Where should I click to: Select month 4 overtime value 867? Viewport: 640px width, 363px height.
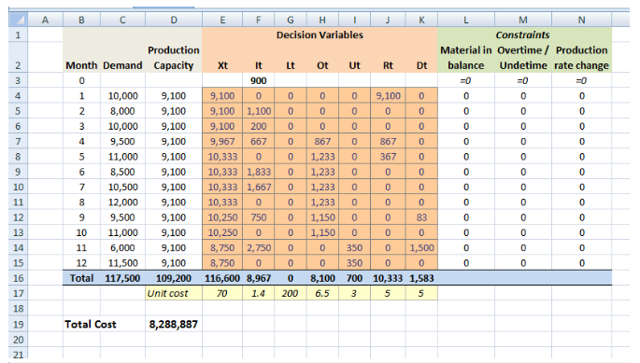click(x=322, y=142)
